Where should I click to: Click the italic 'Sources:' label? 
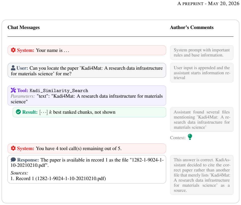click(19, 173)
